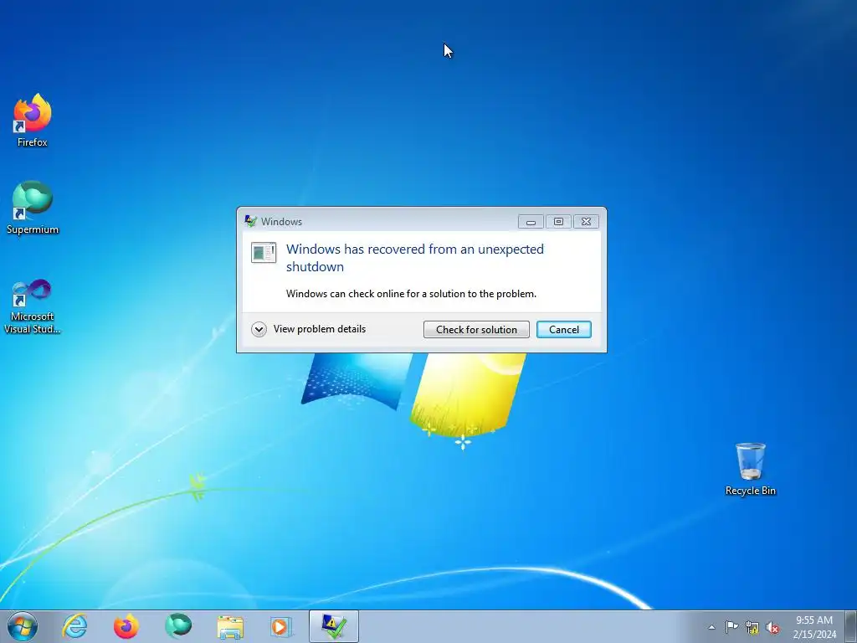
Task: Open the clock showing 9:55 AM
Action: tap(813, 627)
